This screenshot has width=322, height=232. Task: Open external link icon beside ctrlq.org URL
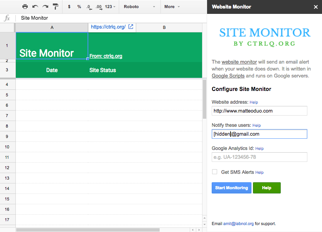coord(131,27)
